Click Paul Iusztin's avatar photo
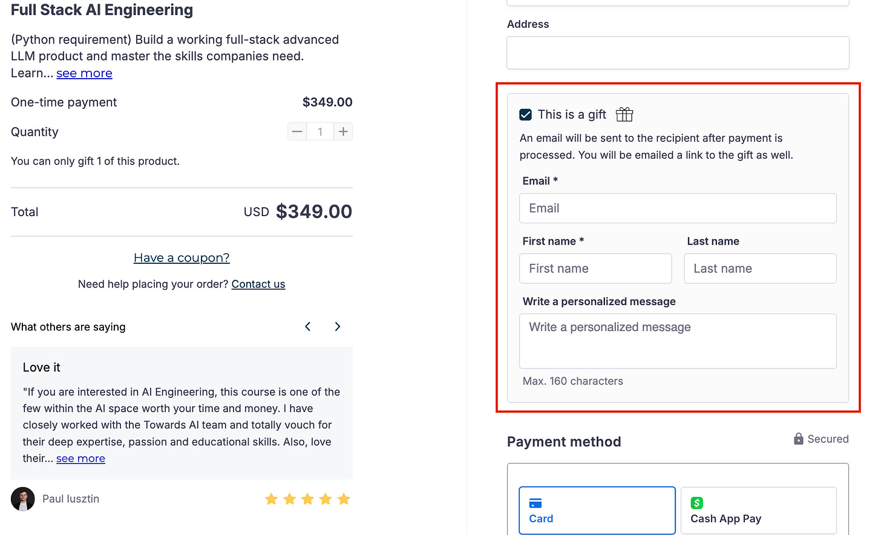This screenshot has width=881, height=535. (23, 499)
